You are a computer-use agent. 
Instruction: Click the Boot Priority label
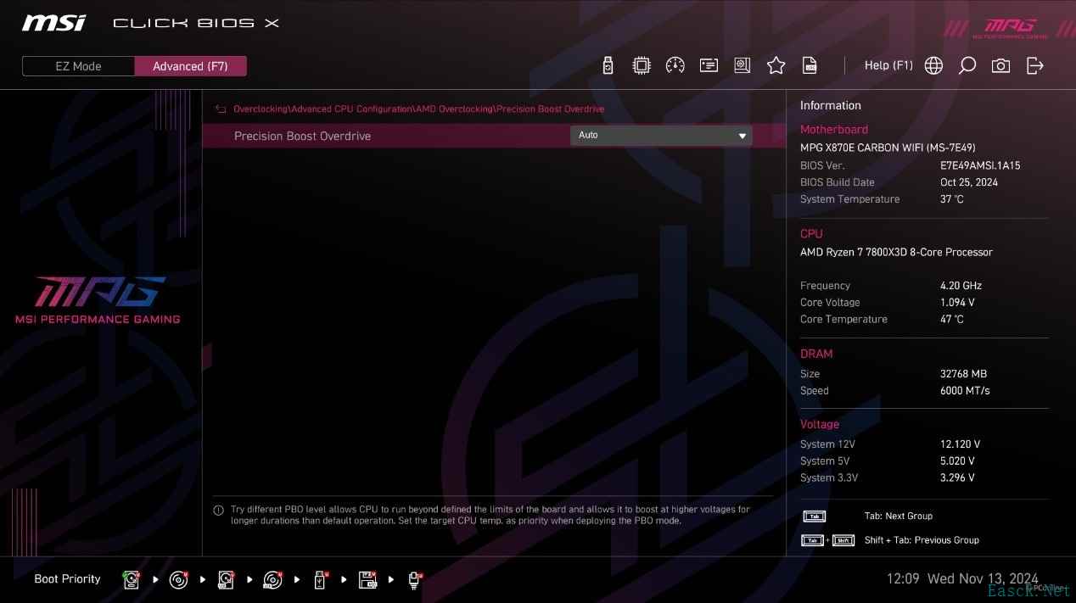[x=67, y=579]
